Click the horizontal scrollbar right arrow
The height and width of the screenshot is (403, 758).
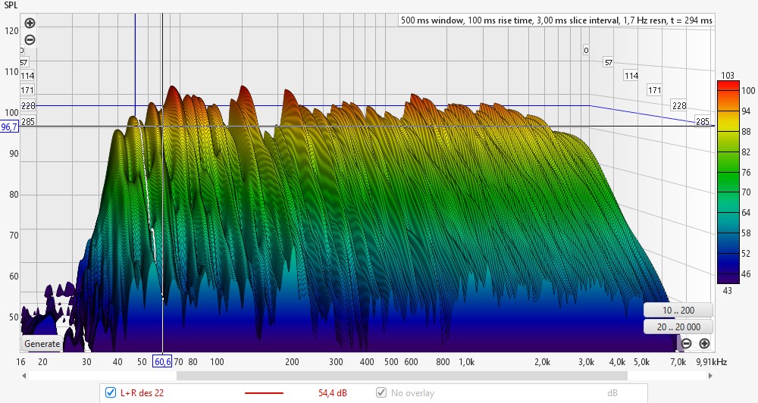coord(710,376)
